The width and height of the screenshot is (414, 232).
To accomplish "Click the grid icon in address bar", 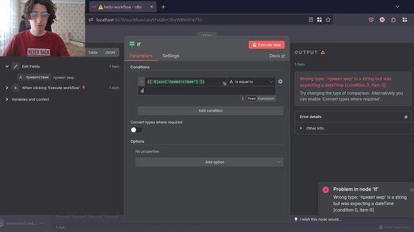I will [319, 20].
